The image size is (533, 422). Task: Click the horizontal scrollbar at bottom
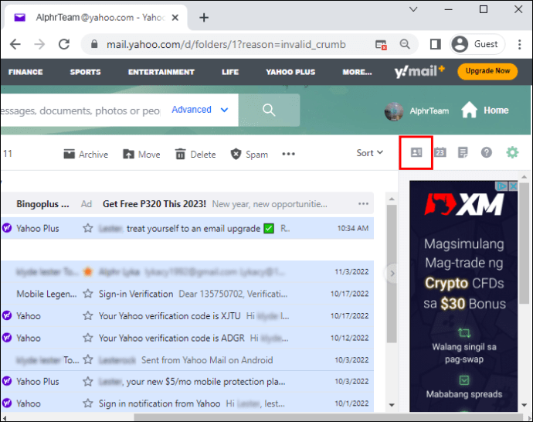pyautogui.click(x=328, y=417)
